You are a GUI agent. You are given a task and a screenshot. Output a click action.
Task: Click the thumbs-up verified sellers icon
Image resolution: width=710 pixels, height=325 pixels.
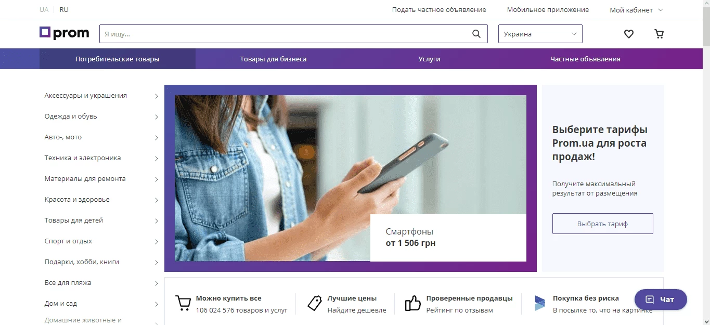click(x=412, y=303)
